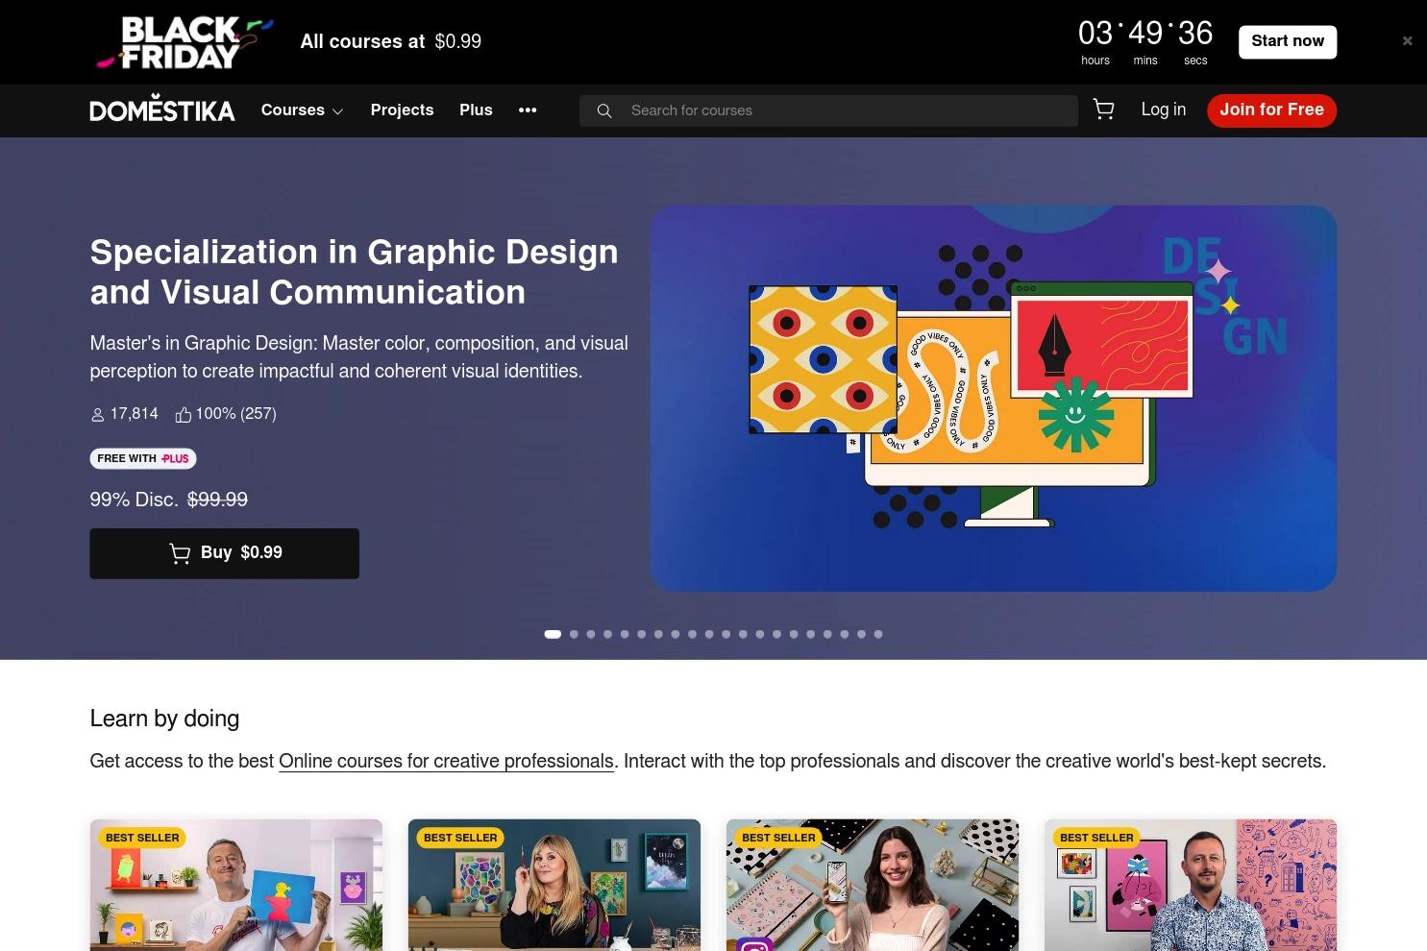Open the three-dot more options menu
The width and height of the screenshot is (1427, 951).
[x=528, y=110]
